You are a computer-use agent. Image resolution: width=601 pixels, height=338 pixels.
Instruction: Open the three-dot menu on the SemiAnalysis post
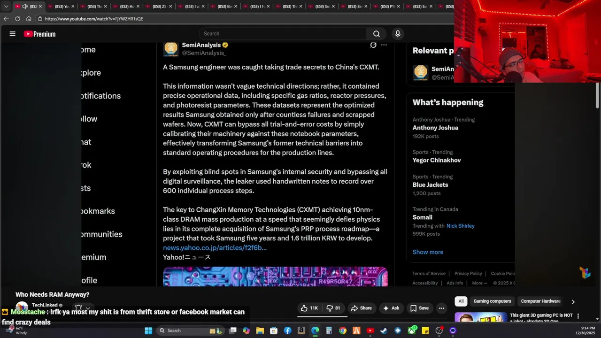pyautogui.click(x=384, y=45)
